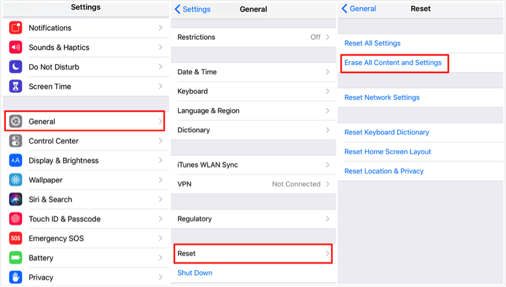Tap the Siri & Search icon
This screenshot has height=287, width=506.
pyautogui.click(x=15, y=199)
